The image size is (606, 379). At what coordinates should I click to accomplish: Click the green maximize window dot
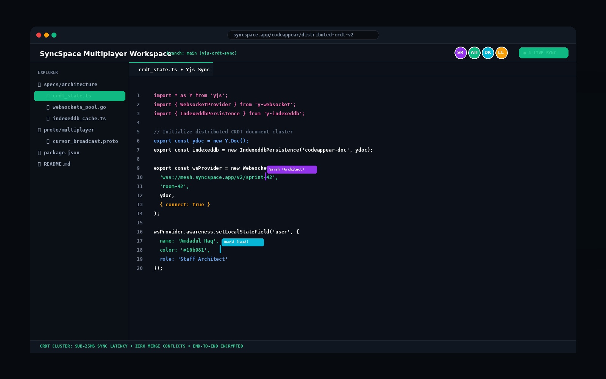[54, 35]
